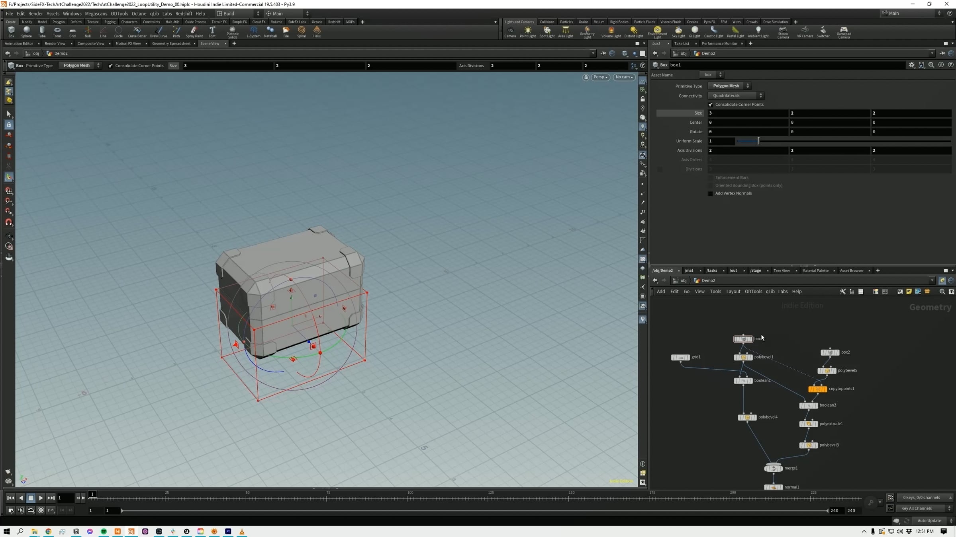Screen dimensions: 956x537
Task: Add a Gamepad Camera from the shelf
Action: (844, 32)
